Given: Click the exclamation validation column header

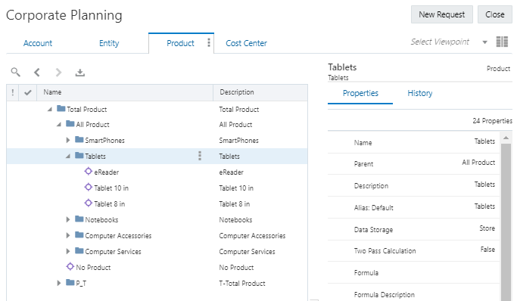Looking at the screenshot, I should pyautogui.click(x=13, y=92).
